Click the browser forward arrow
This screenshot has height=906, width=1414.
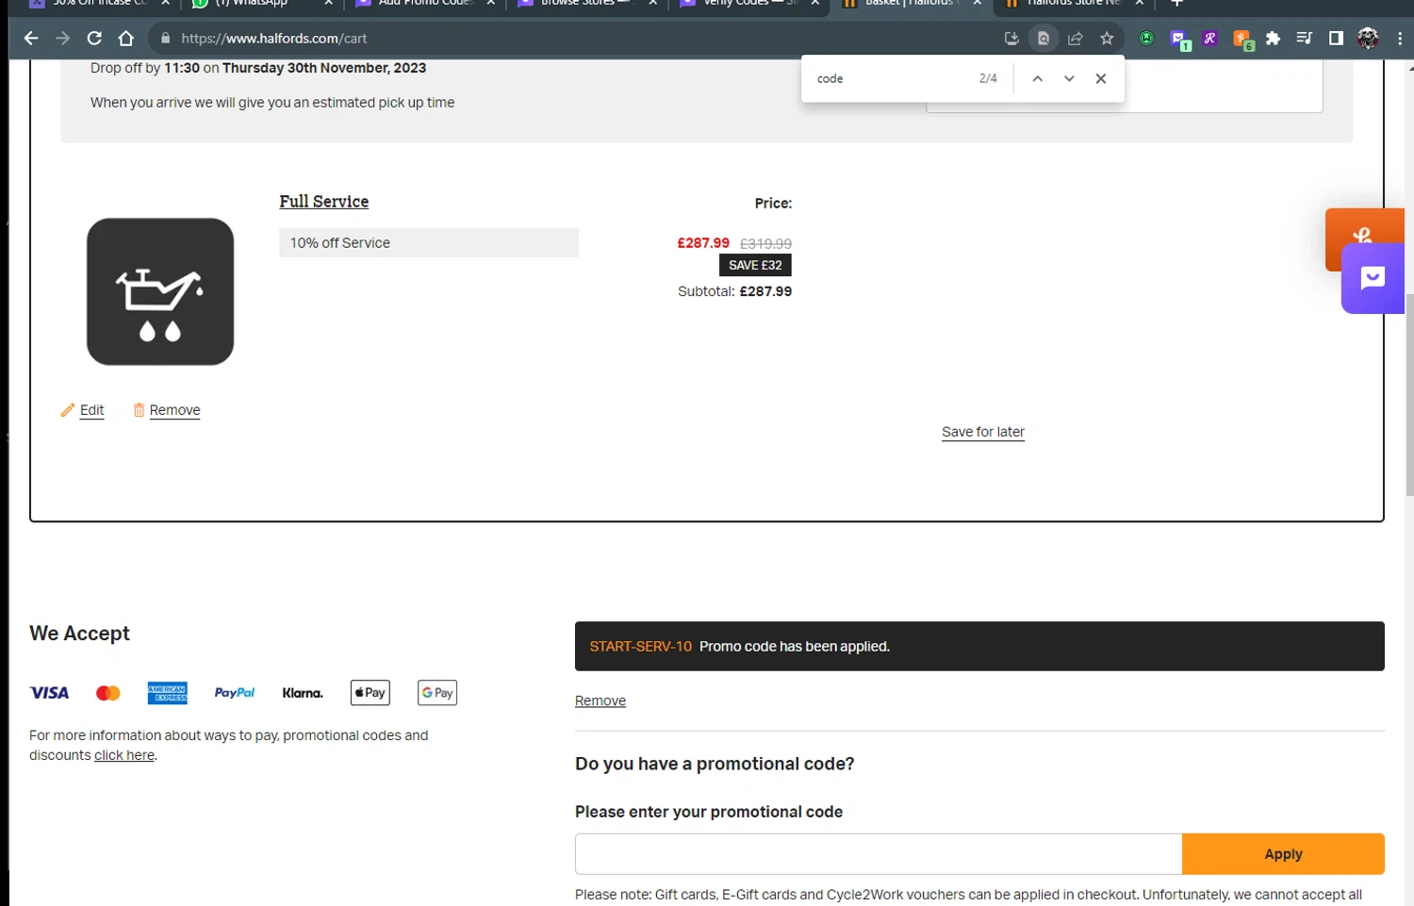(x=62, y=39)
